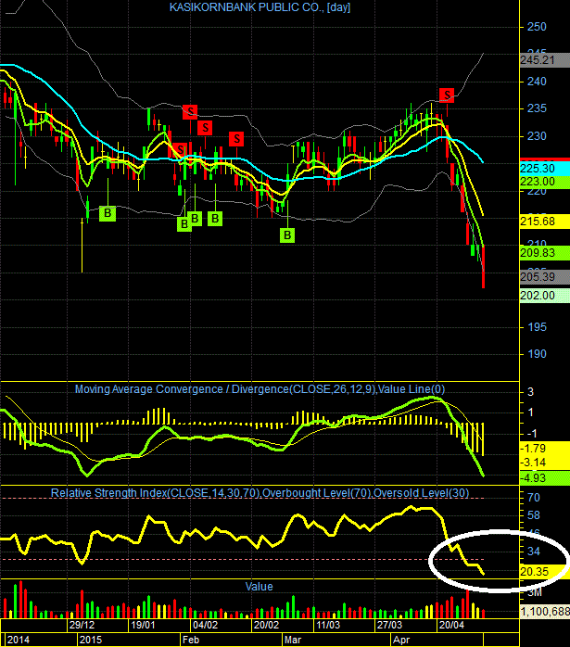
Task: Select the 202.00 last price label
Action: 544,296
